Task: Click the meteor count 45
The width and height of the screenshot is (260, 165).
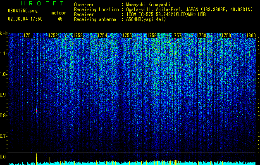Action: click(x=60, y=19)
